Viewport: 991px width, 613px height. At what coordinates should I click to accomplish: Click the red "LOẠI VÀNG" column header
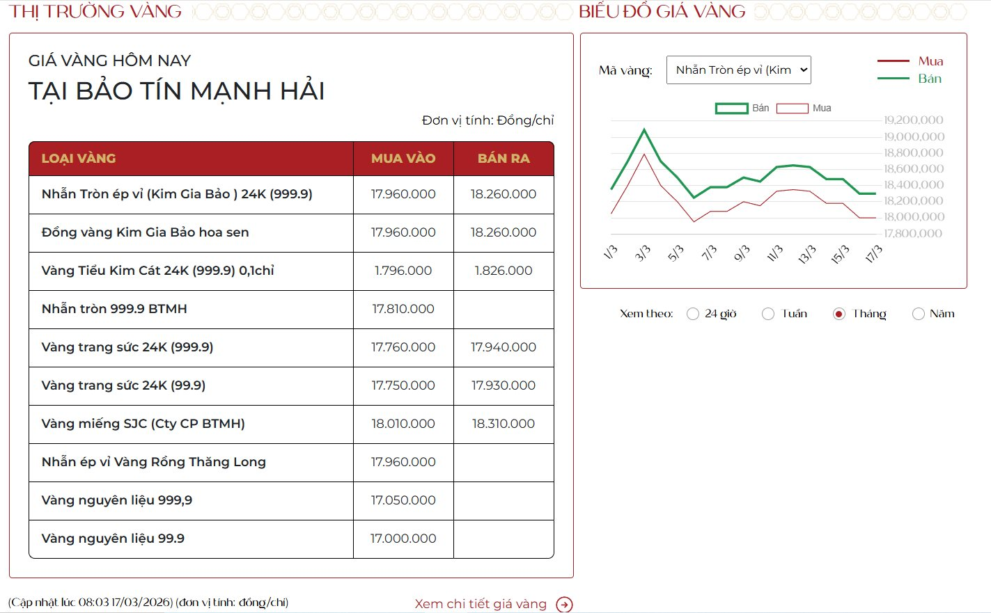[x=79, y=159]
